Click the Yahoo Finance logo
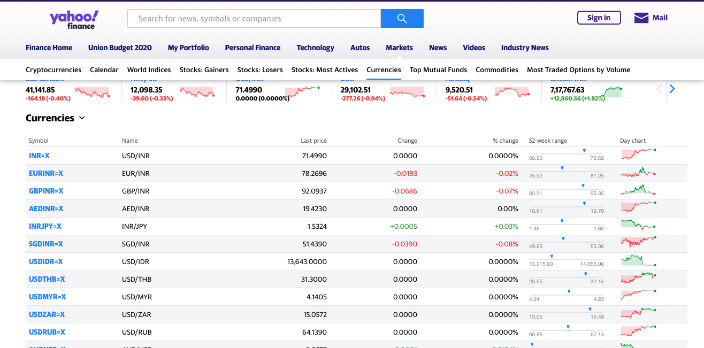Screen dimensions: 704x348 pos(74,19)
